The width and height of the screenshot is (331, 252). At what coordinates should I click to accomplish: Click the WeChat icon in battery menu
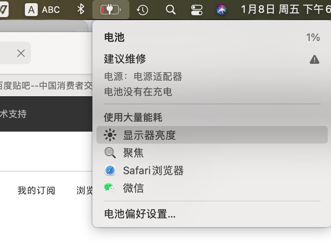pyautogui.click(x=110, y=188)
